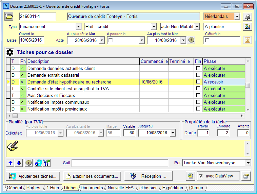Click the search magnifier icon beside A planifier
The height and width of the screenshot is (194, 257).
point(247,27)
